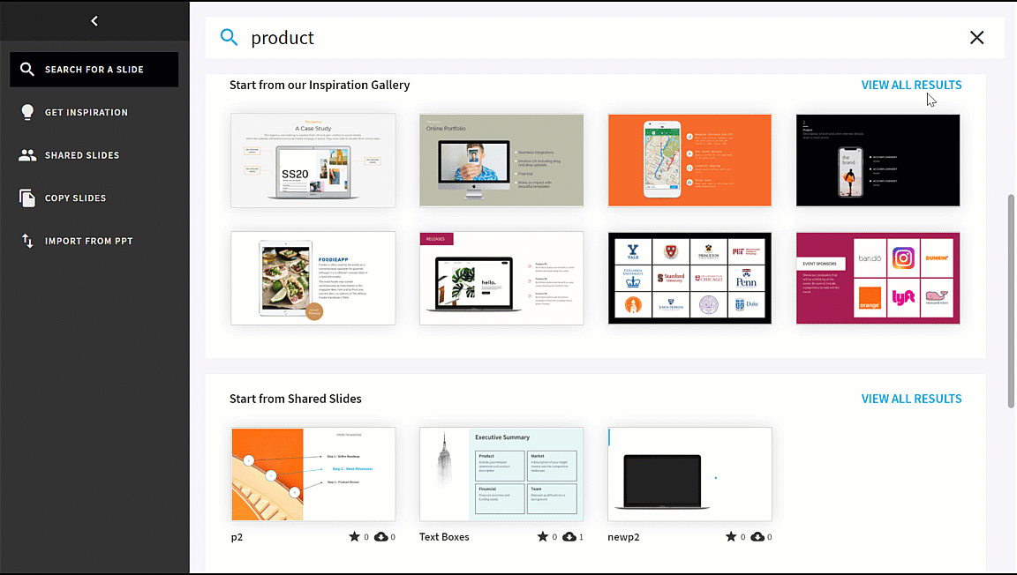The height and width of the screenshot is (575, 1017).
Task: Click the 'newp2' slide name label
Action: [x=623, y=537]
